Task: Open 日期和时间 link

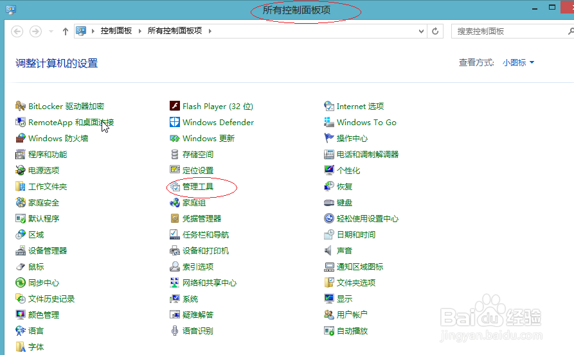Action: coord(356,235)
